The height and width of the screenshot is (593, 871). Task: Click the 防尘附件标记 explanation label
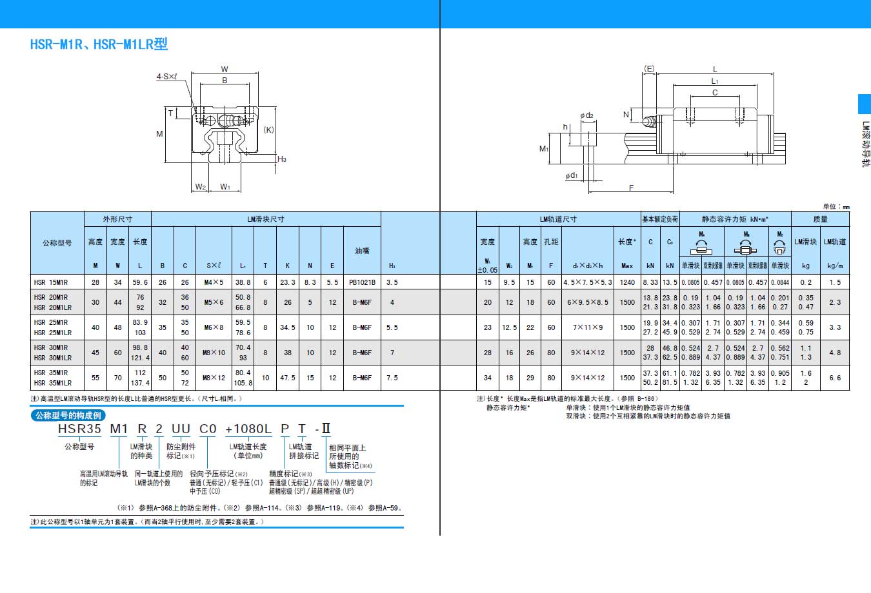pos(181,451)
